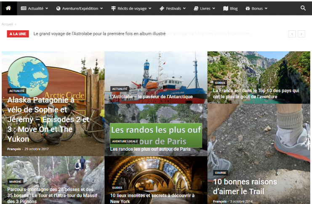Click the map icon beside Blog
Screen dimensions: 312x204
[x=226, y=8]
